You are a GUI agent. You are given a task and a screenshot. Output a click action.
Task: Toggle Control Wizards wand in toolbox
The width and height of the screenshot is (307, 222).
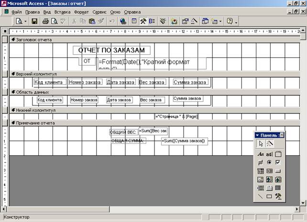point(269,143)
